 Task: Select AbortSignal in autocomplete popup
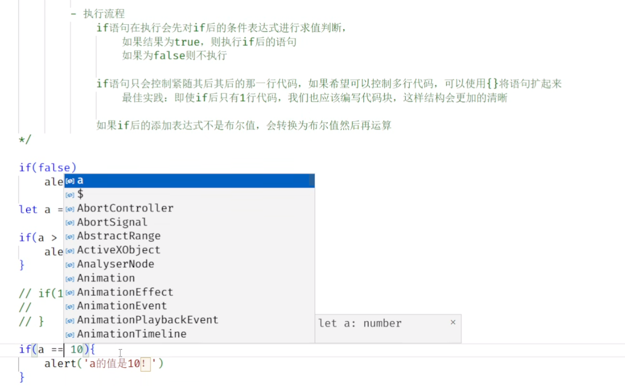[189, 222]
